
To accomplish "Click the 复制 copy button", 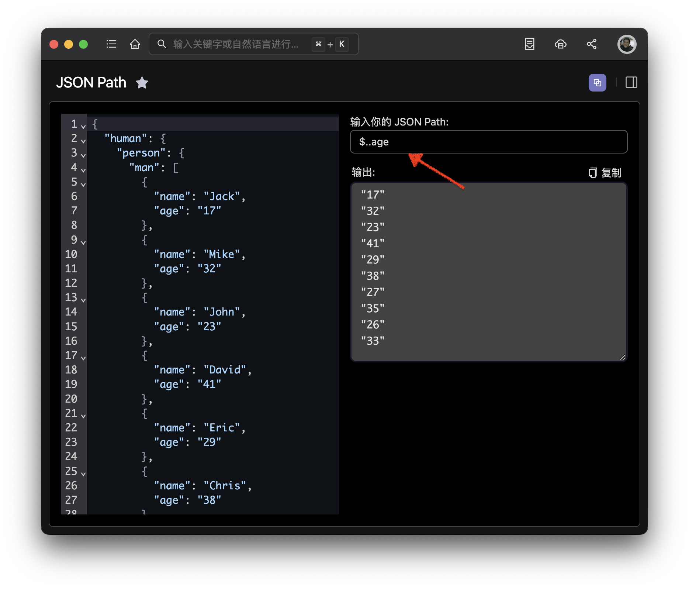I will point(612,172).
